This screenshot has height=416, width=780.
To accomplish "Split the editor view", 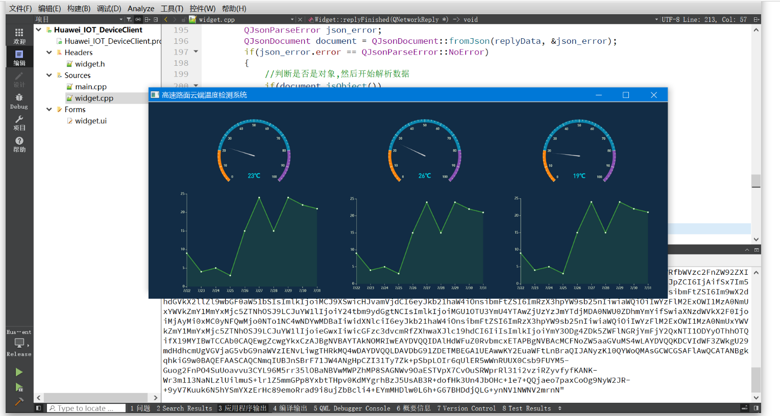I will point(757,19).
